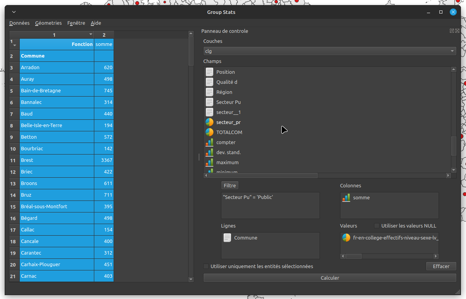This screenshot has height=299, width=466.
Task: Select the compter bar chart function icon
Action: point(209,142)
